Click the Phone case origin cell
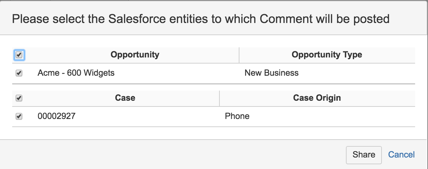Image resolution: width=428 pixels, height=169 pixels. point(237,116)
